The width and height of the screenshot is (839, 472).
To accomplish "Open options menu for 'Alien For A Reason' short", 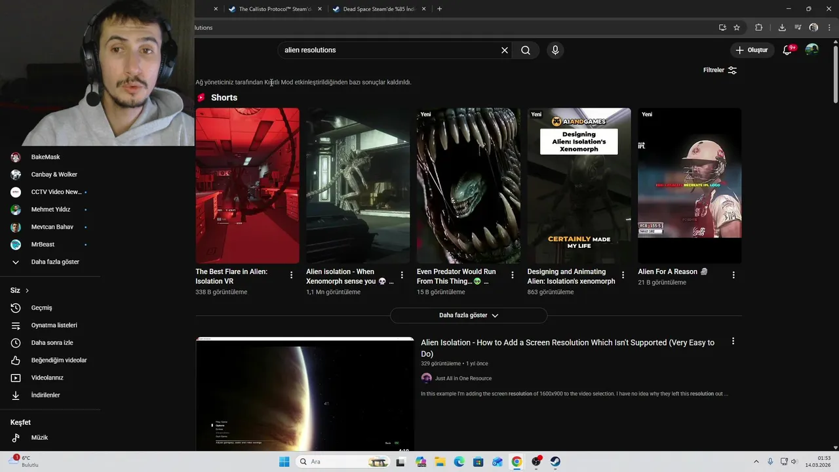I will (733, 275).
